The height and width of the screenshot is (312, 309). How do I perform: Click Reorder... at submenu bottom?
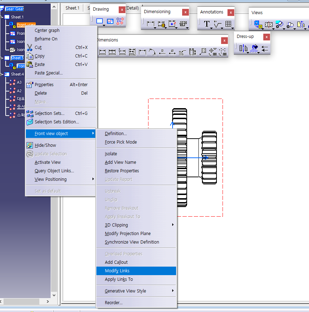(136, 303)
